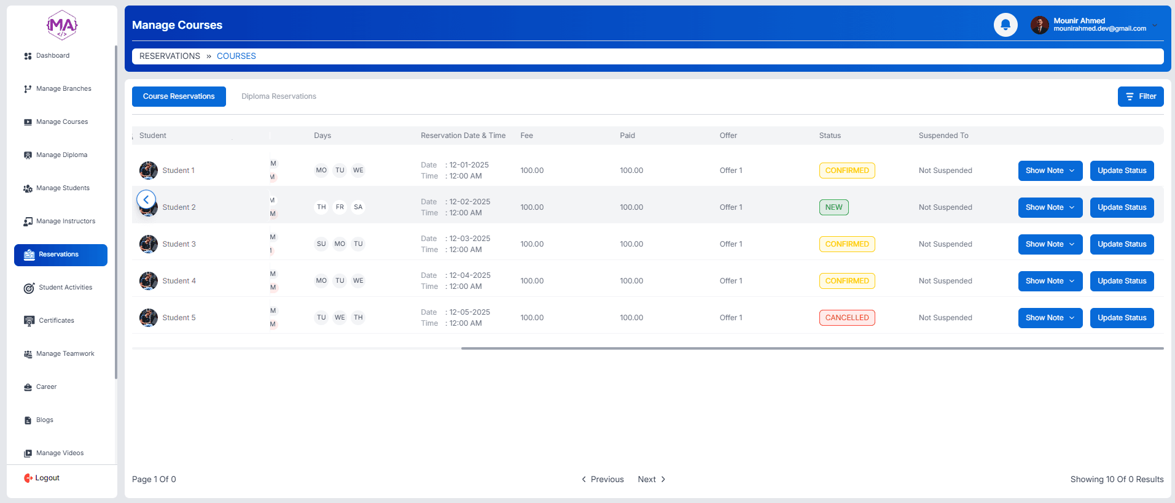The height and width of the screenshot is (503, 1175).
Task: Go to Next page
Action: pyautogui.click(x=651, y=479)
